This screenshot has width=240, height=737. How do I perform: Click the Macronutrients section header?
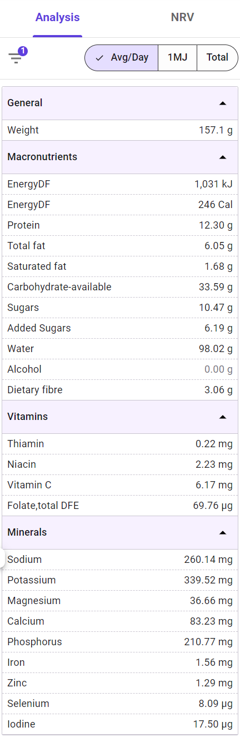click(x=120, y=157)
